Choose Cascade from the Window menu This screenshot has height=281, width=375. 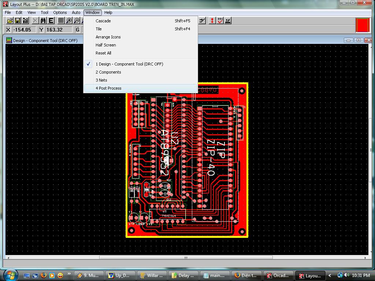141,21
